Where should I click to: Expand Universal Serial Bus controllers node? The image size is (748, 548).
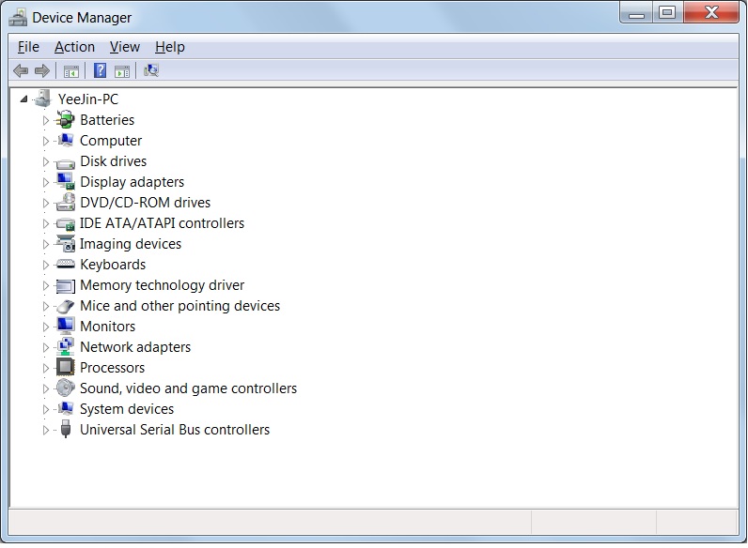[46, 430]
